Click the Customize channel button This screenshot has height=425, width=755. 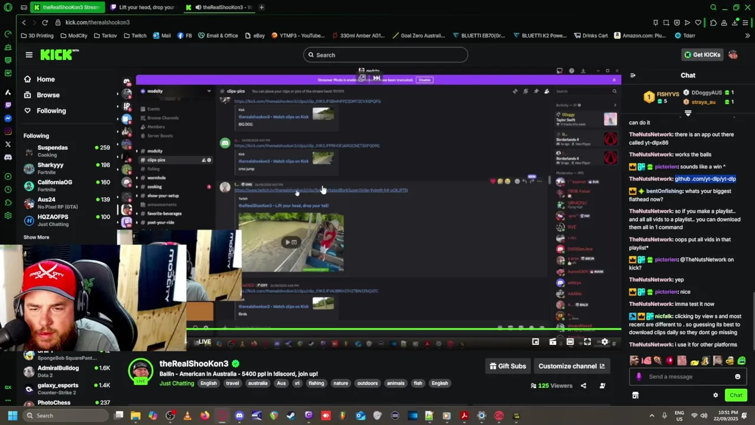click(x=572, y=366)
